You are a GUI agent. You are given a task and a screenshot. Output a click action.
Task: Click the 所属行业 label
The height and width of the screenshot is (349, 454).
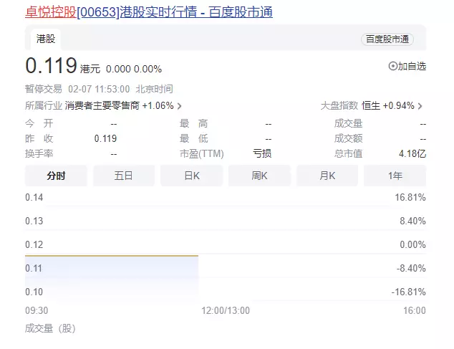click(x=44, y=105)
